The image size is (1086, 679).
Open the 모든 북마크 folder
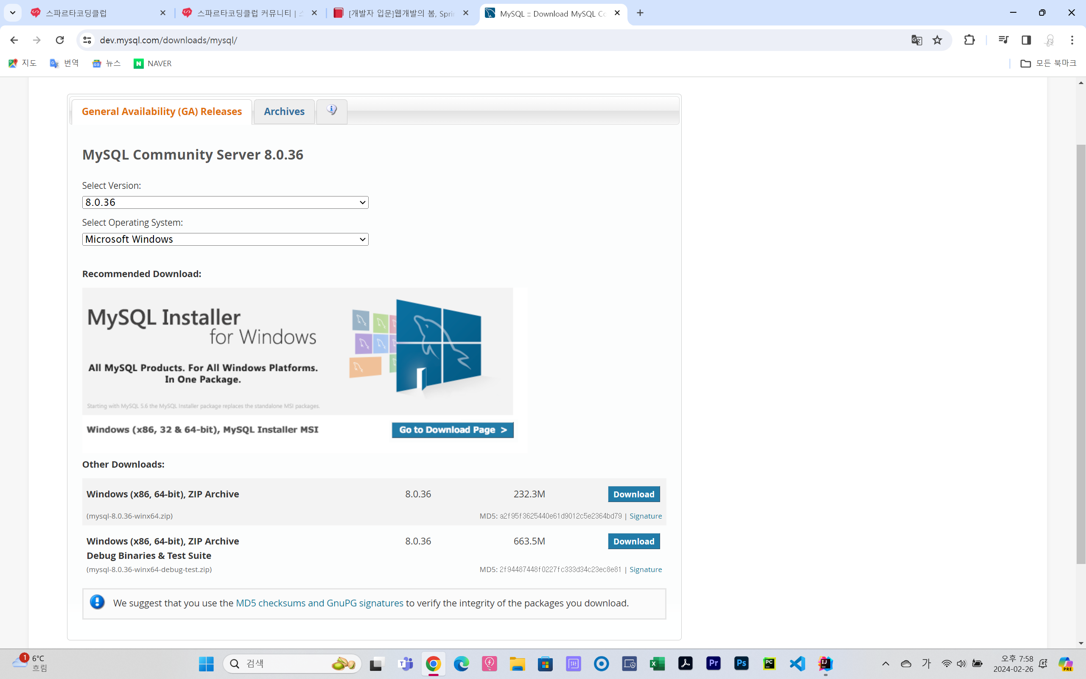[x=1048, y=63]
